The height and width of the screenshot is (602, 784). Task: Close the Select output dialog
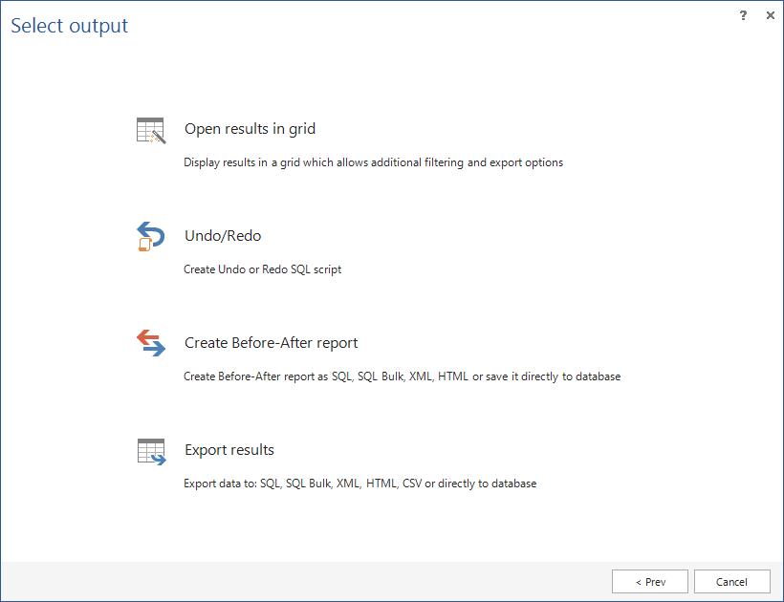(x=771, y=15)
